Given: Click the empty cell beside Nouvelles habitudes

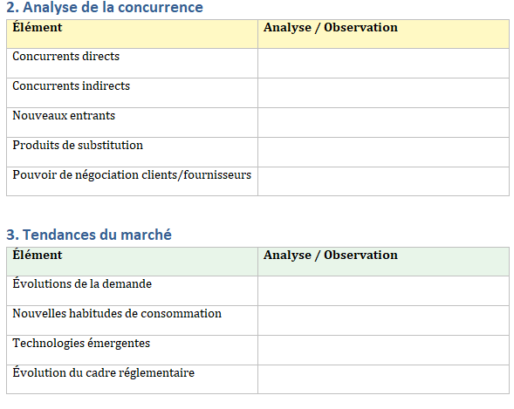Looking at the screenshot, I should click(x=383, y=321).
